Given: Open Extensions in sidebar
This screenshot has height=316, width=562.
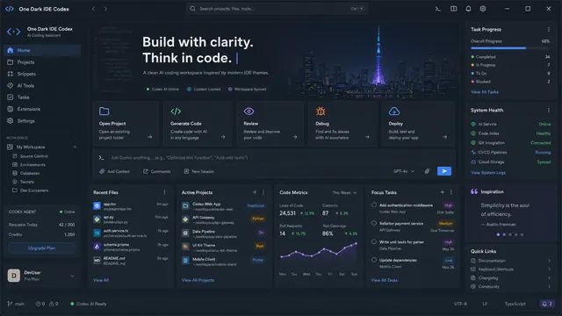Looking at the screenshot, I should tap(42, 109).
